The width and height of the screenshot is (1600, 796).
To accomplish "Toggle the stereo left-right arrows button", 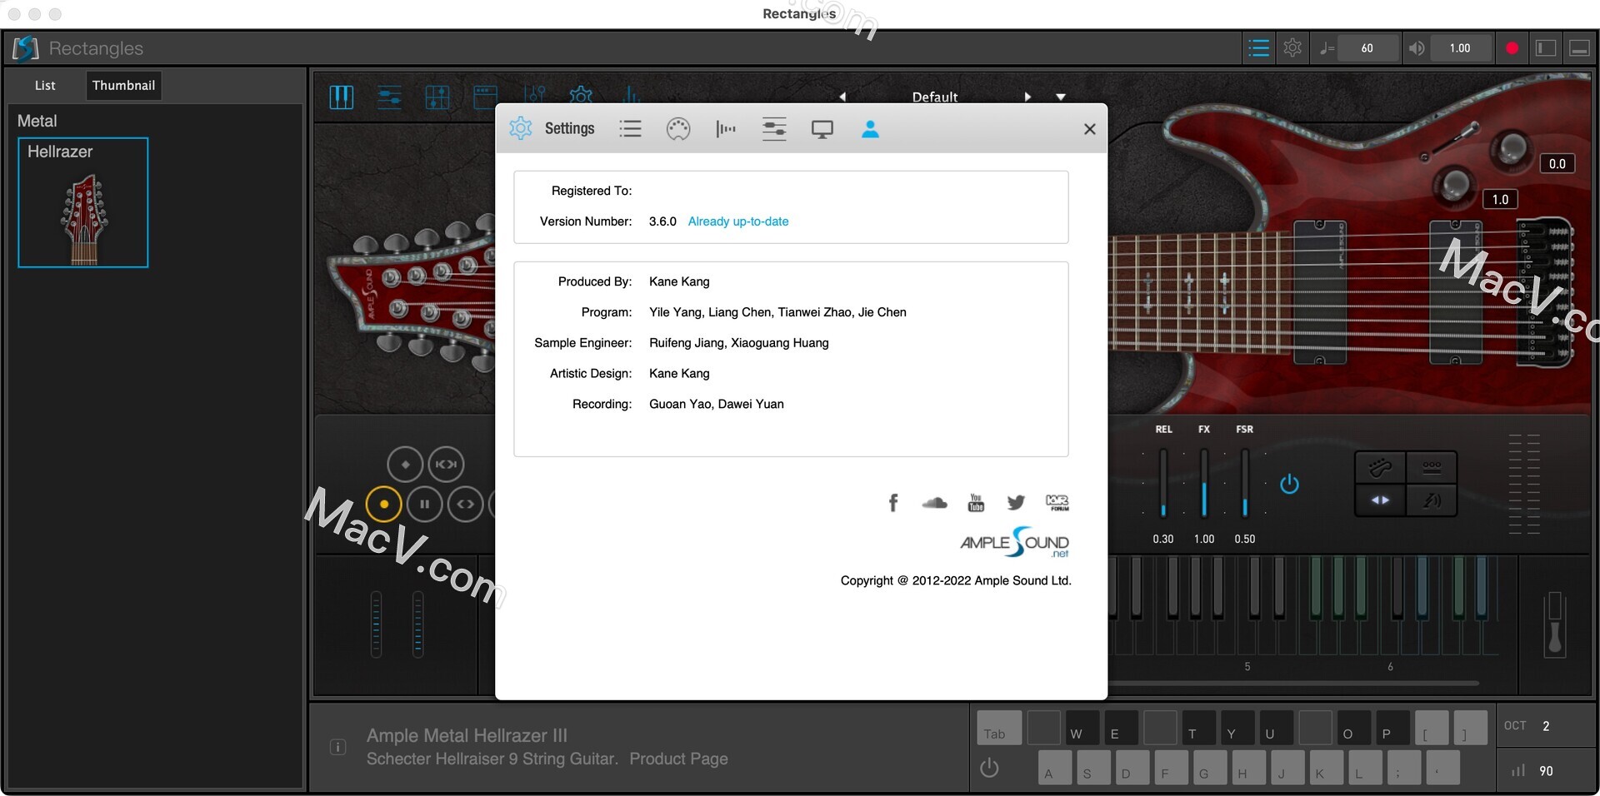I will (x=1380, y=500).
